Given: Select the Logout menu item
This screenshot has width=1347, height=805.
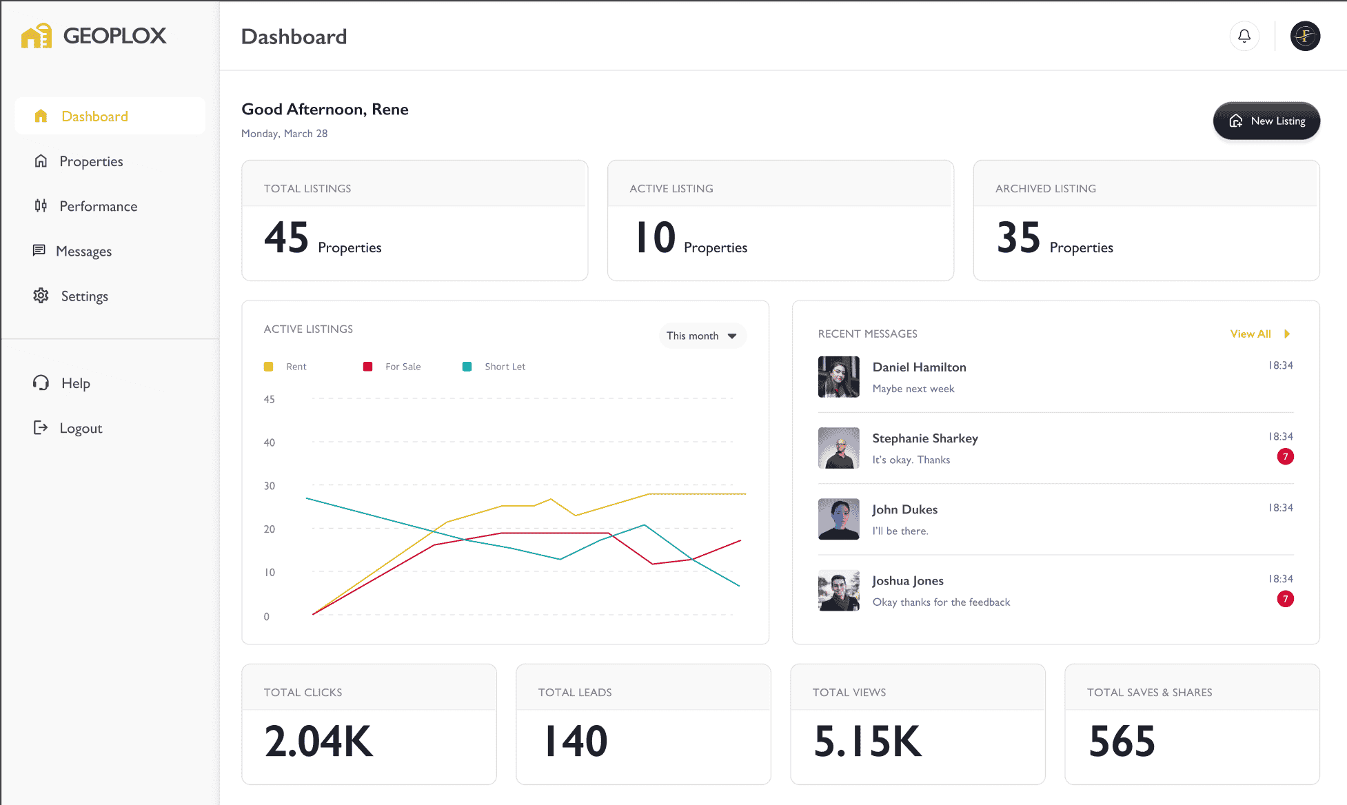Looking at the screenshot, I should (110, 427).
